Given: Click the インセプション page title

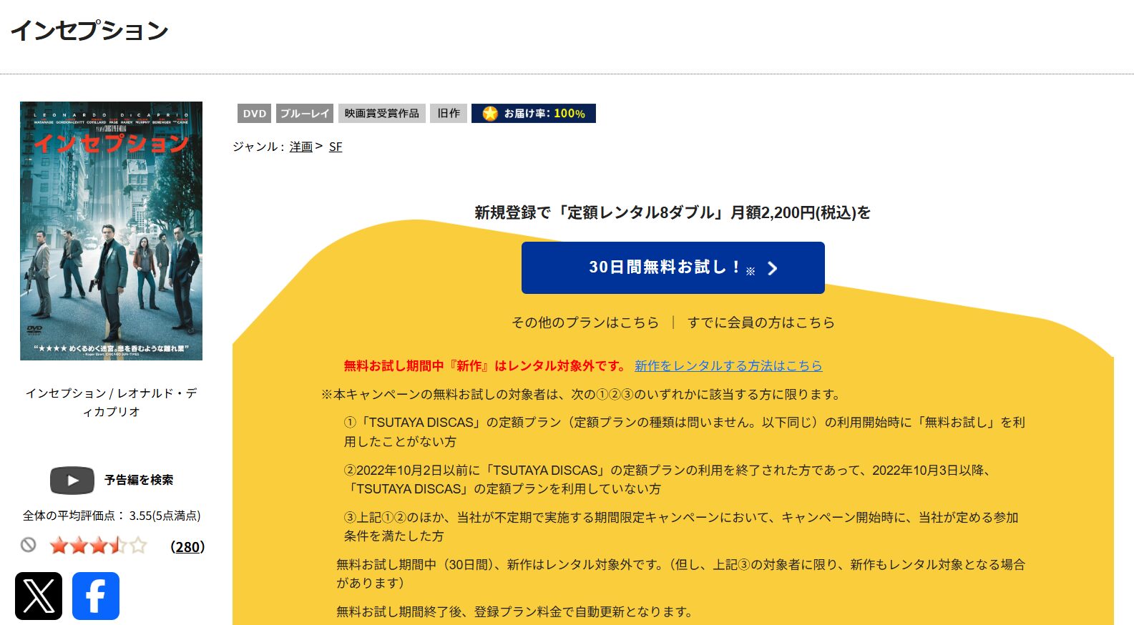Looking at the screenshot, I should pos(89,30).
